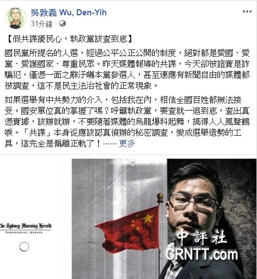Click the large yellow star on flag
257x279 pixels.
click(148, 218)
